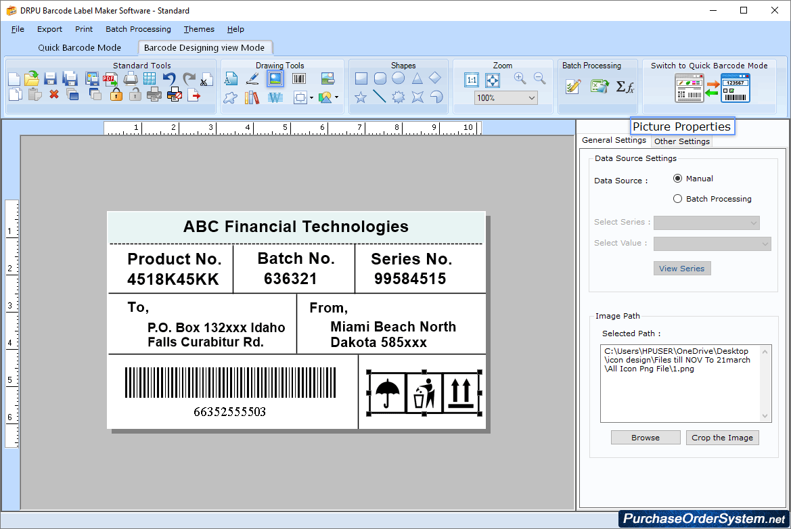The width and height of the screenshot is (791, 529).
Task: Select the handling symbols image on label
Action: [x=424, y=392]
